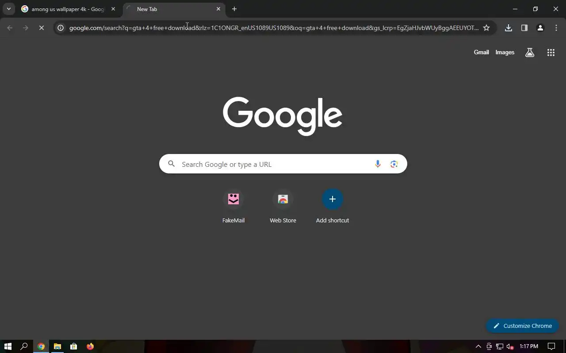Screen dimensions: 566x353
Task: Open the Windows Start menu
Action: coord(8,346)
